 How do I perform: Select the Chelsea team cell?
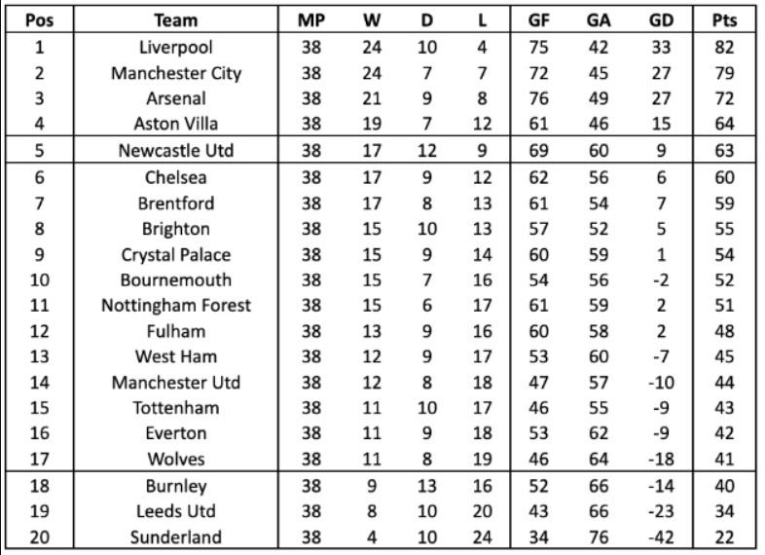[176, 177]
